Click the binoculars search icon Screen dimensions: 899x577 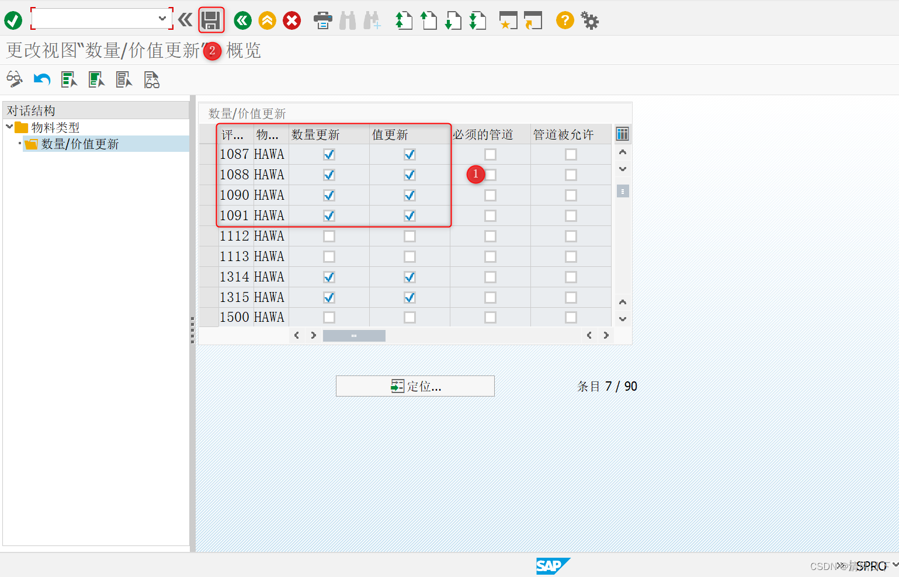coord(348,20)
